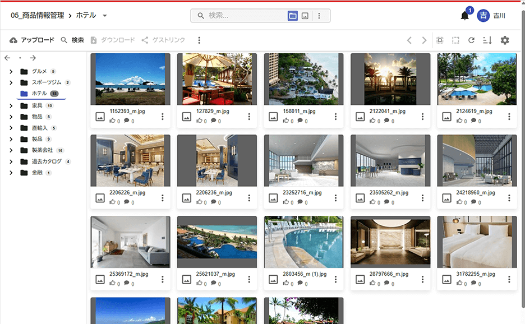Open the toolbar more-actions menu
Screen dimensions: 525x324
(x=199, y=40)
